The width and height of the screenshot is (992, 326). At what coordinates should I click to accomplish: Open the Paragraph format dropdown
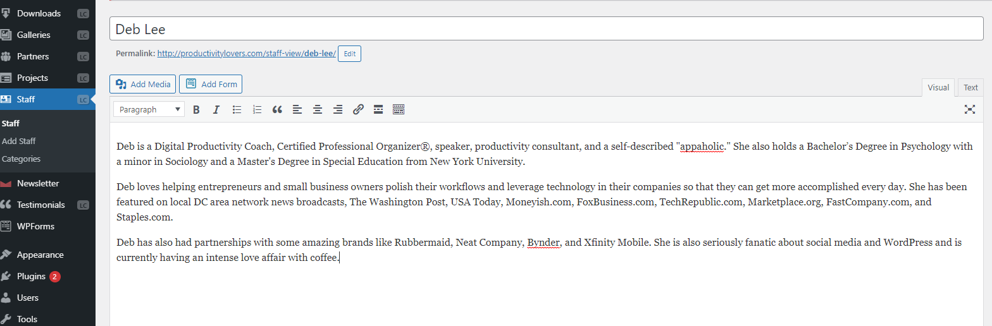149,109
